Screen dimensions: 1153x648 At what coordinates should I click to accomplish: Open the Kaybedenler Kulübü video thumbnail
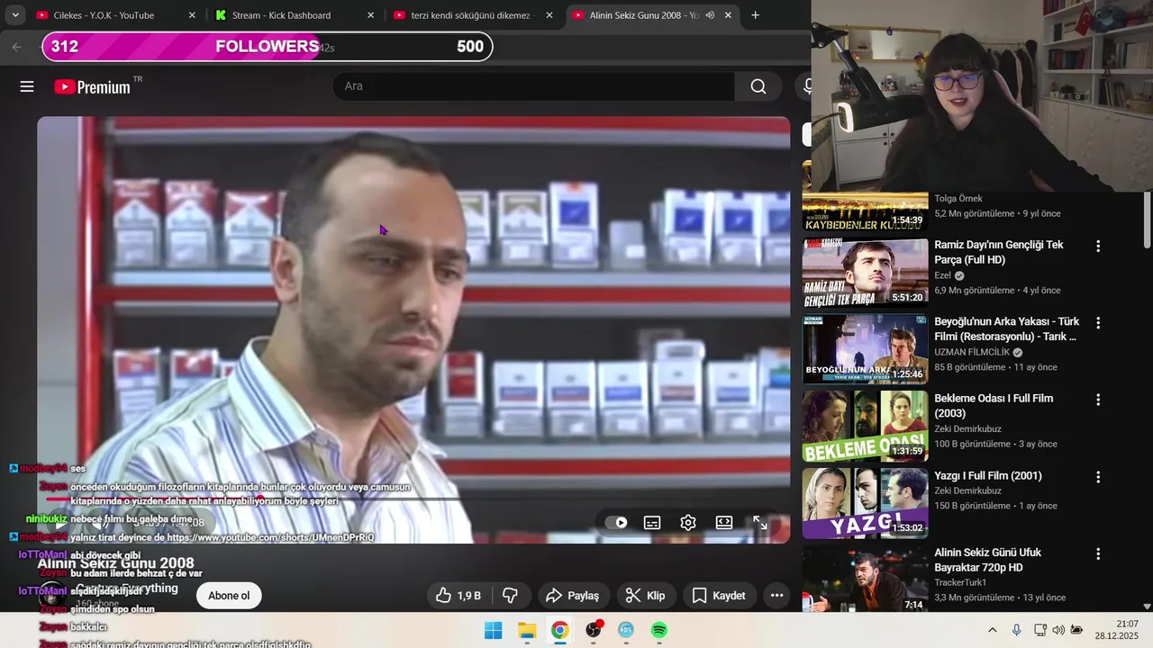click(x=865, y=211)
